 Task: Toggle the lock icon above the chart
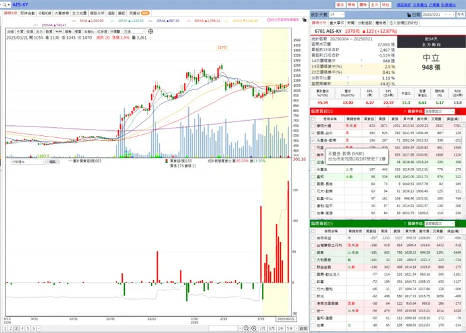(x=304, y=20)
